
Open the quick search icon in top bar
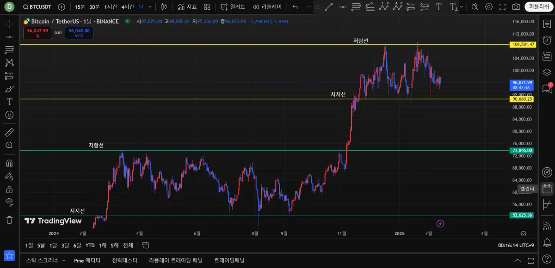coord(475,7)
